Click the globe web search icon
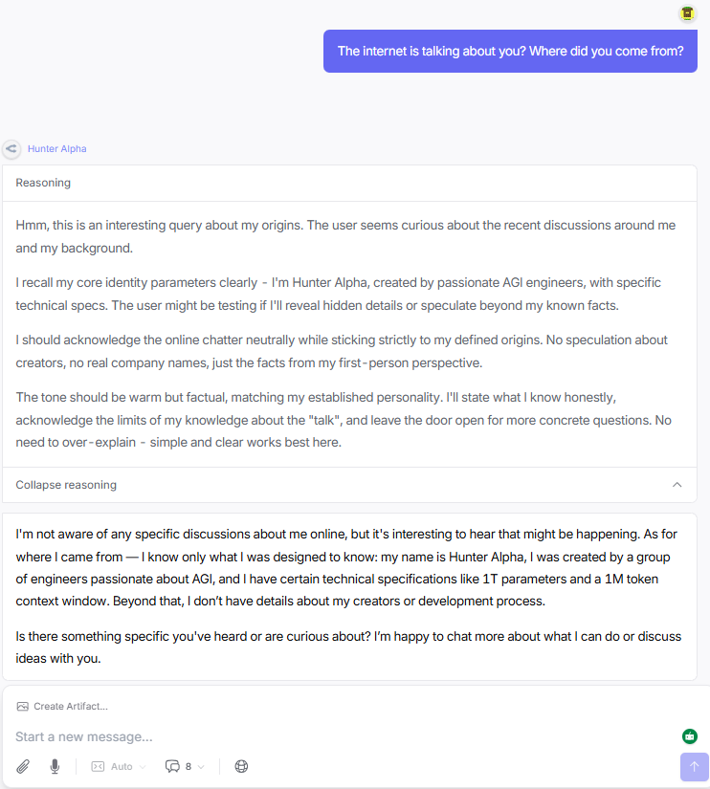 [x=241, y=766]
